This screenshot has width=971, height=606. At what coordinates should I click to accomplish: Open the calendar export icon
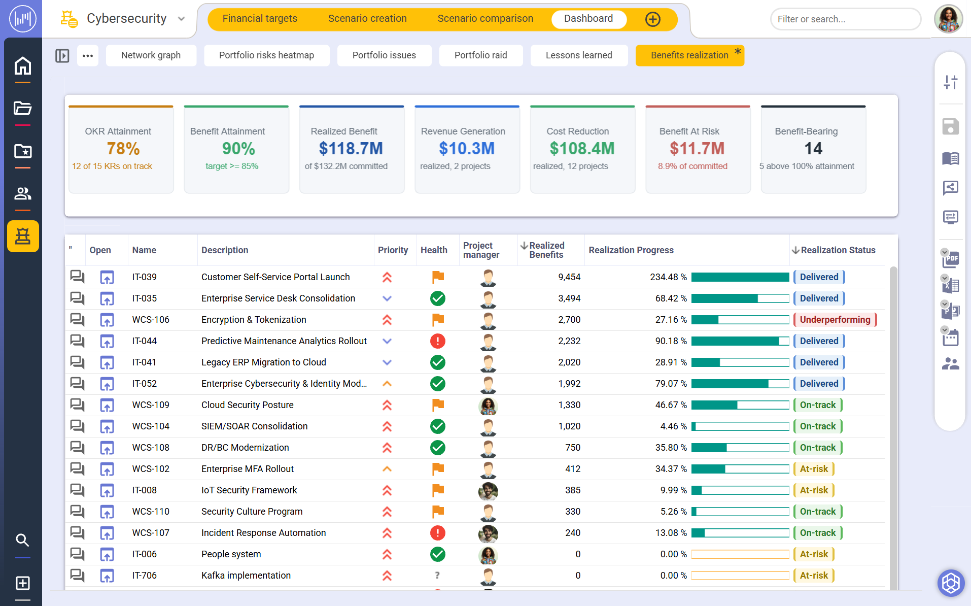(x=950, y=337)
